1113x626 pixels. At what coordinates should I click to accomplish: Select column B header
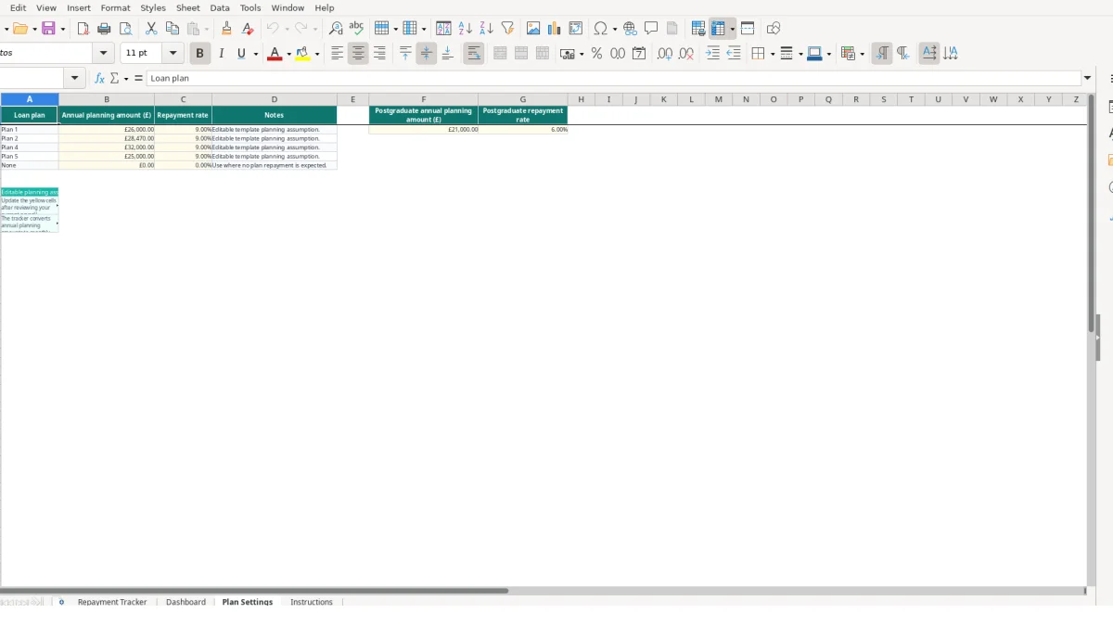[107, 99]
